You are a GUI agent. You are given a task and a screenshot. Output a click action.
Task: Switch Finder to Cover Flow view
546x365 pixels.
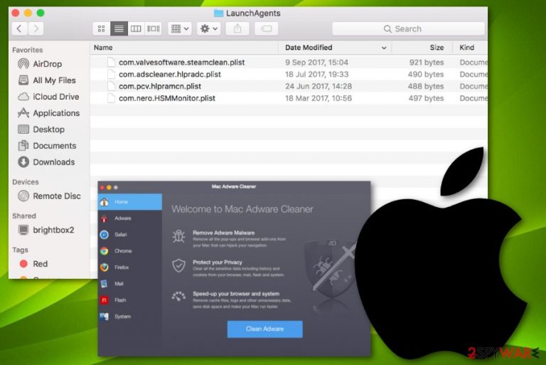[x=154, y=28]
